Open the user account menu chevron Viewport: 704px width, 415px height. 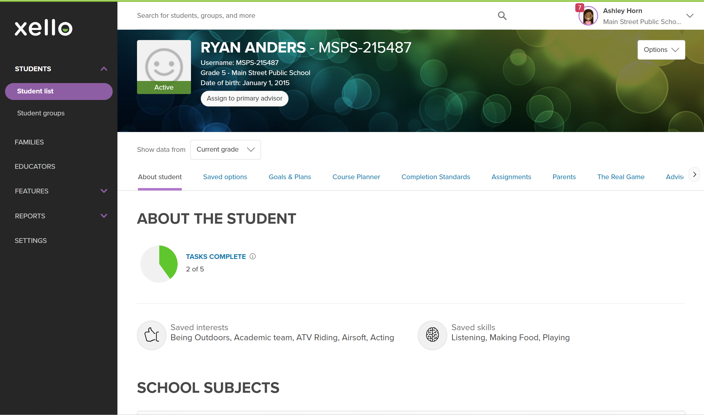[x=690, y=16]
